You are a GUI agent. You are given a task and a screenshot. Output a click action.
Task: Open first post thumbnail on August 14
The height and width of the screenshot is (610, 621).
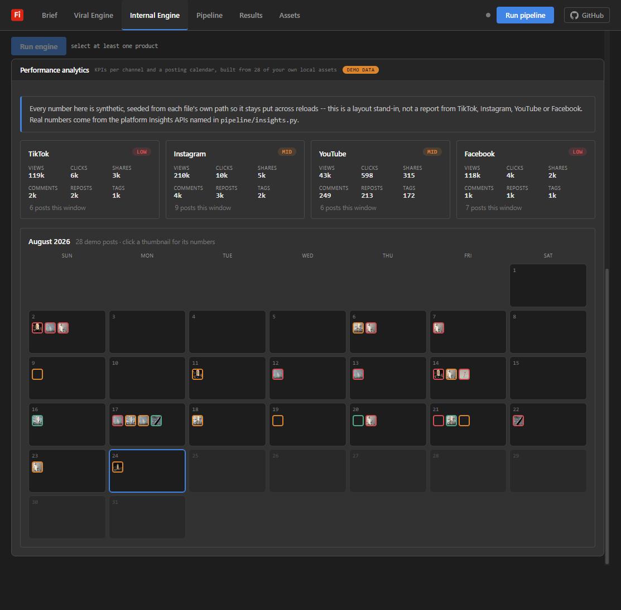(x=439, y=374)
